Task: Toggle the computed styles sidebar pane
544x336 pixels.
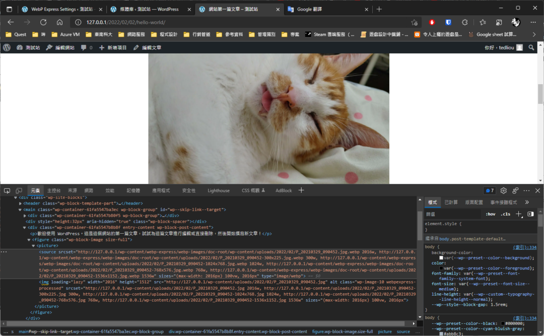Action: point(530,214)
